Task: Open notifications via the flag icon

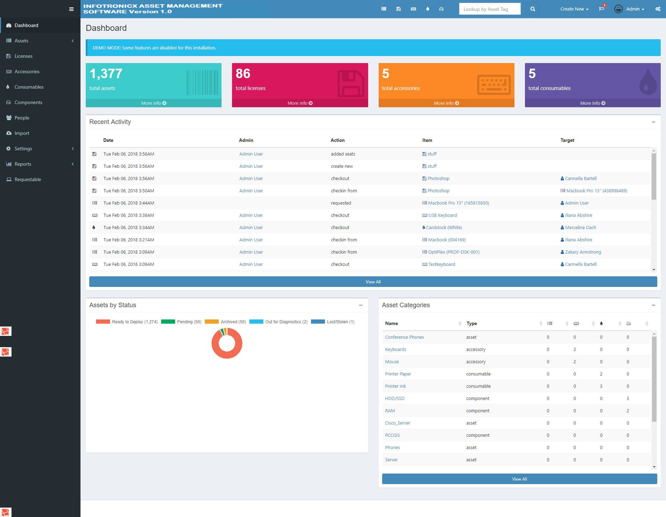Action: [602, 8]
